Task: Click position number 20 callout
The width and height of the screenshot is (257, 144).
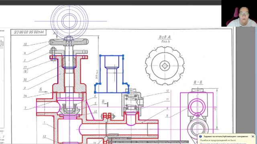Action: (25, 80)
